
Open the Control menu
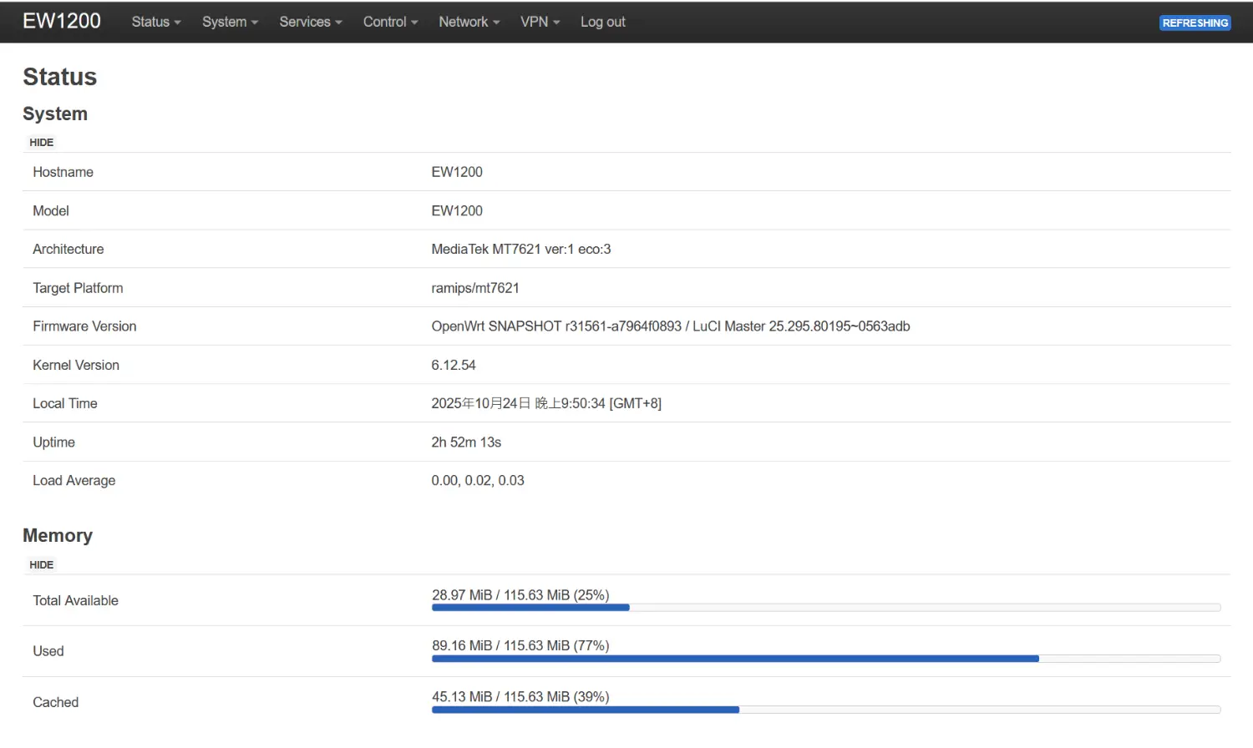(x=390, y=22)
